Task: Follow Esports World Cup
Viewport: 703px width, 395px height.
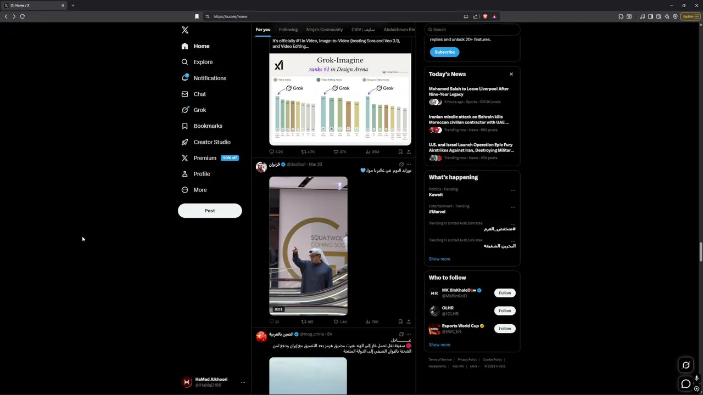Action: click(x=505, y=329)
